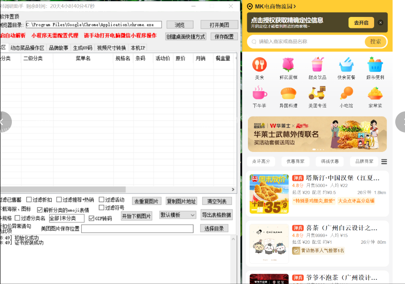Select the 品牌商家 filter chip
The image size is (405, 284).
pyautogui.click(x=364, y=161)
